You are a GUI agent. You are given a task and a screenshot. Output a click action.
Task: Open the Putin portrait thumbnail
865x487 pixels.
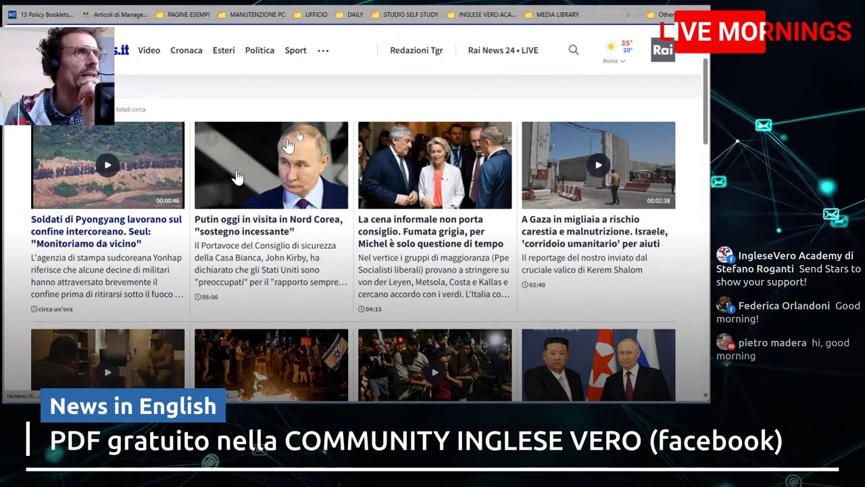tap(271, 165)
